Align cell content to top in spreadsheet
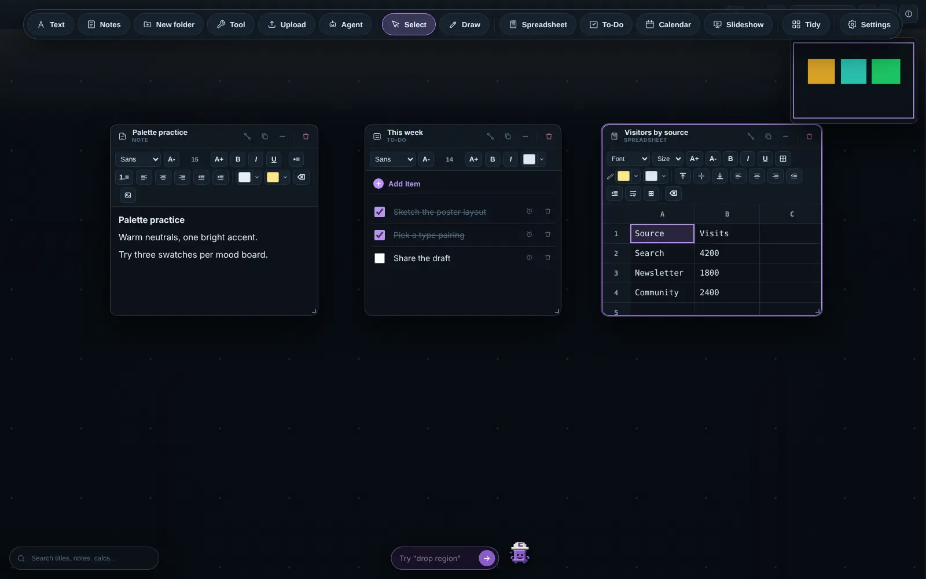The width and height of the screenshot is (926, 579). click(x=683, y=176)
